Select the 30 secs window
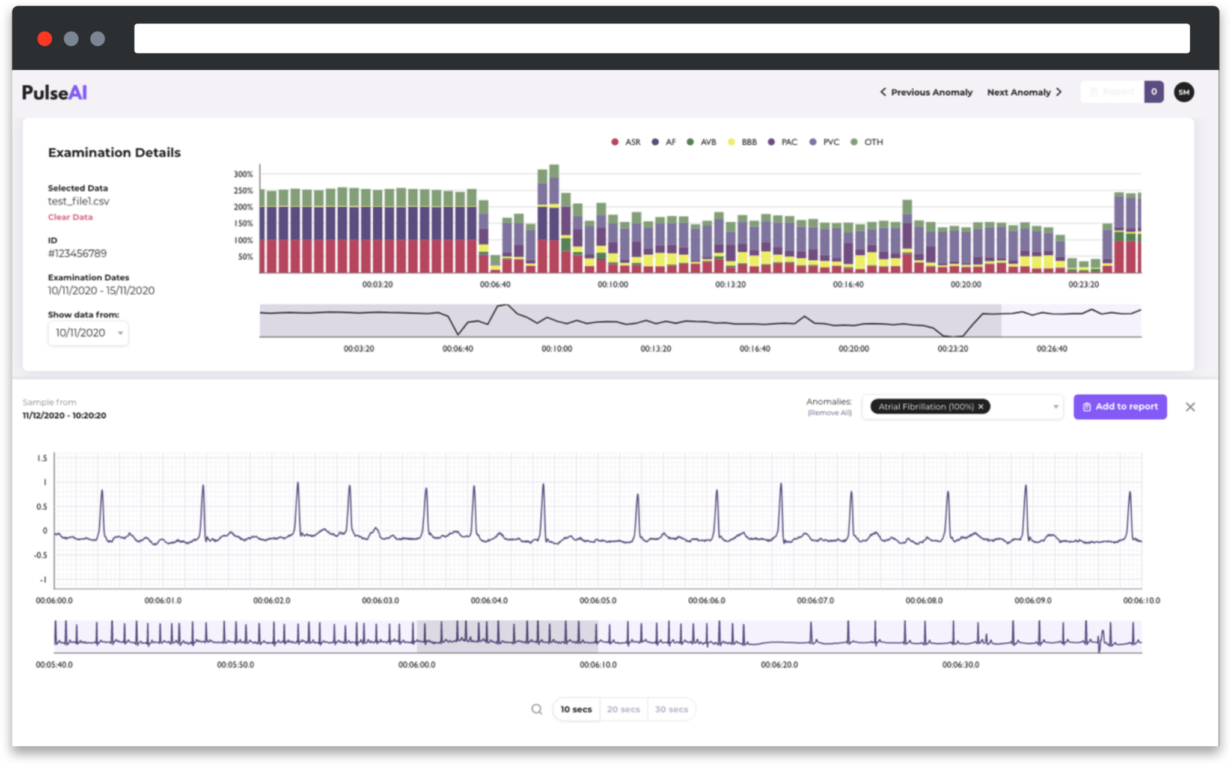 coord(671,709)
